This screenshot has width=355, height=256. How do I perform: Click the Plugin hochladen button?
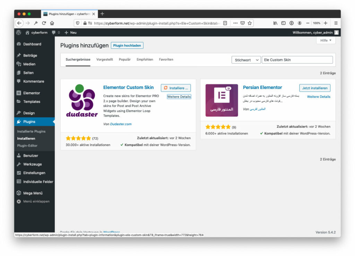(x=127, y=45)
